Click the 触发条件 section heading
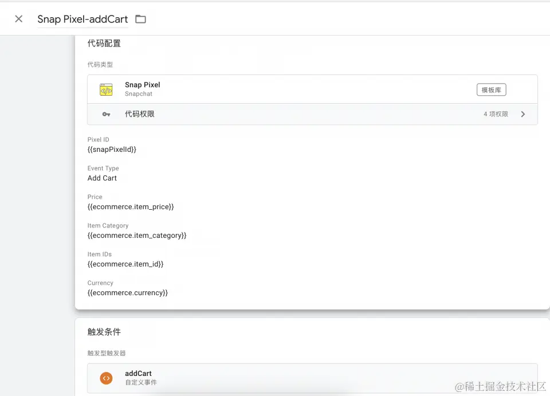Image resolution: width=550 pixels, height=396 pixels. point(104,332)
